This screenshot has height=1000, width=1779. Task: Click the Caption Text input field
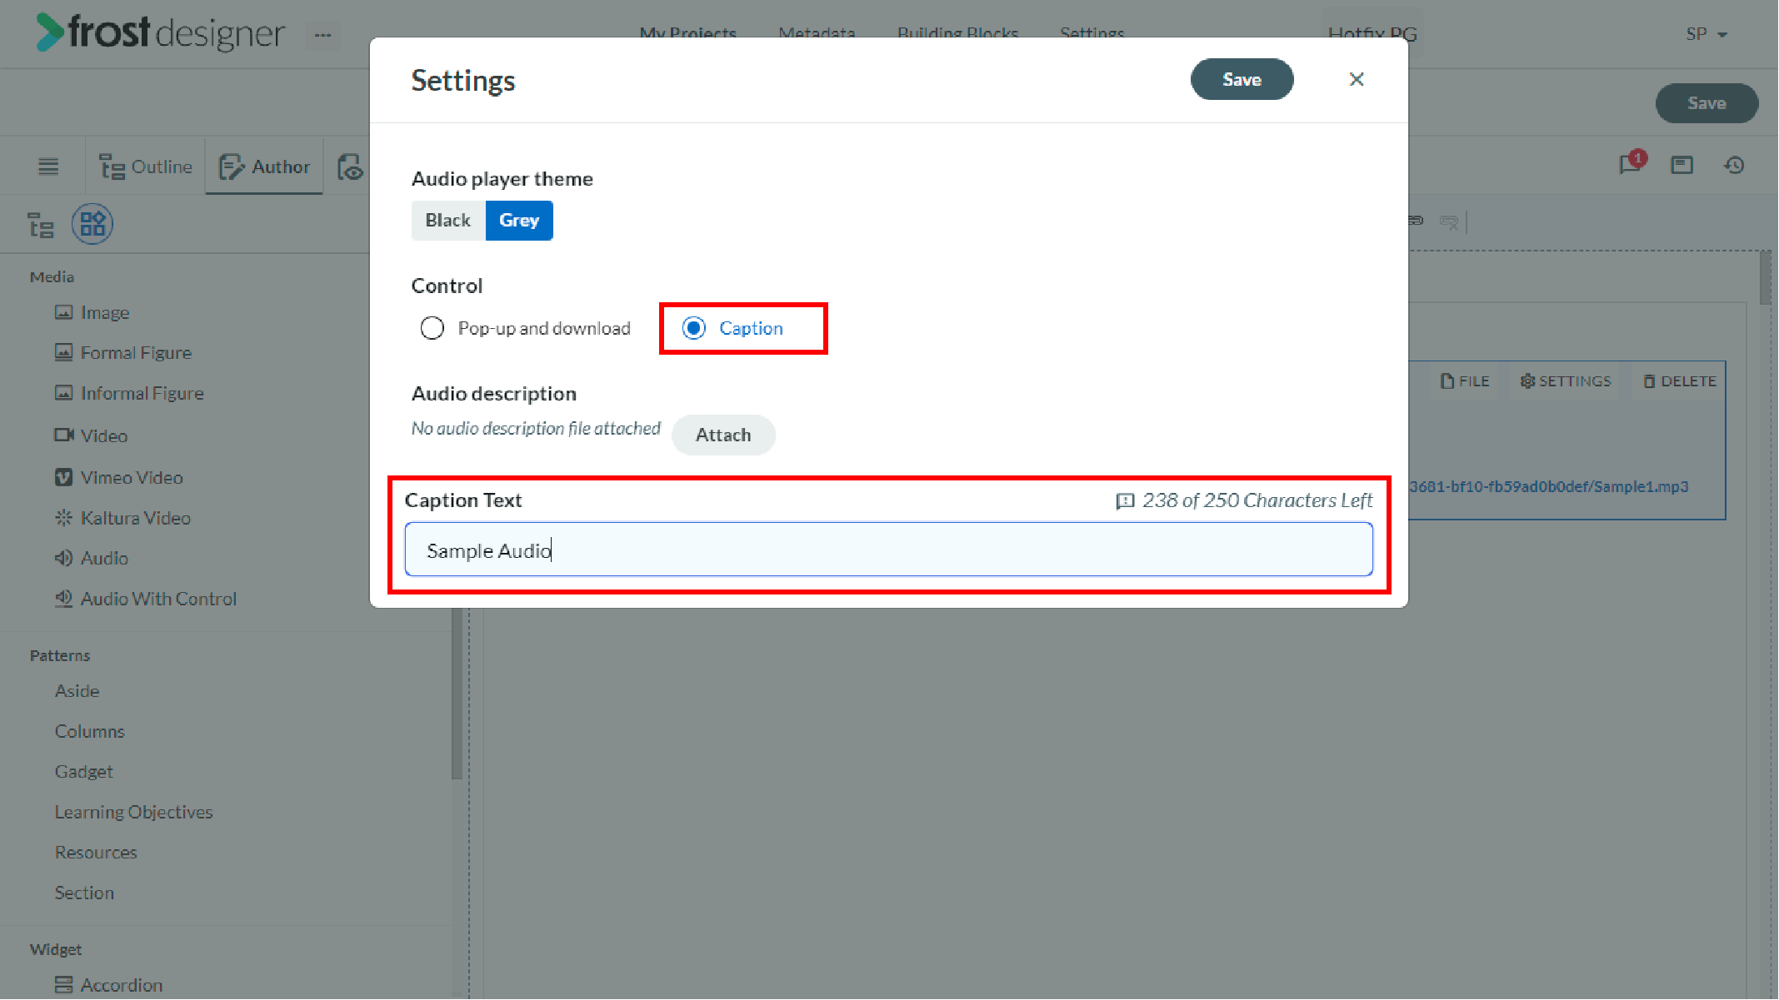(x=888, y=550)
